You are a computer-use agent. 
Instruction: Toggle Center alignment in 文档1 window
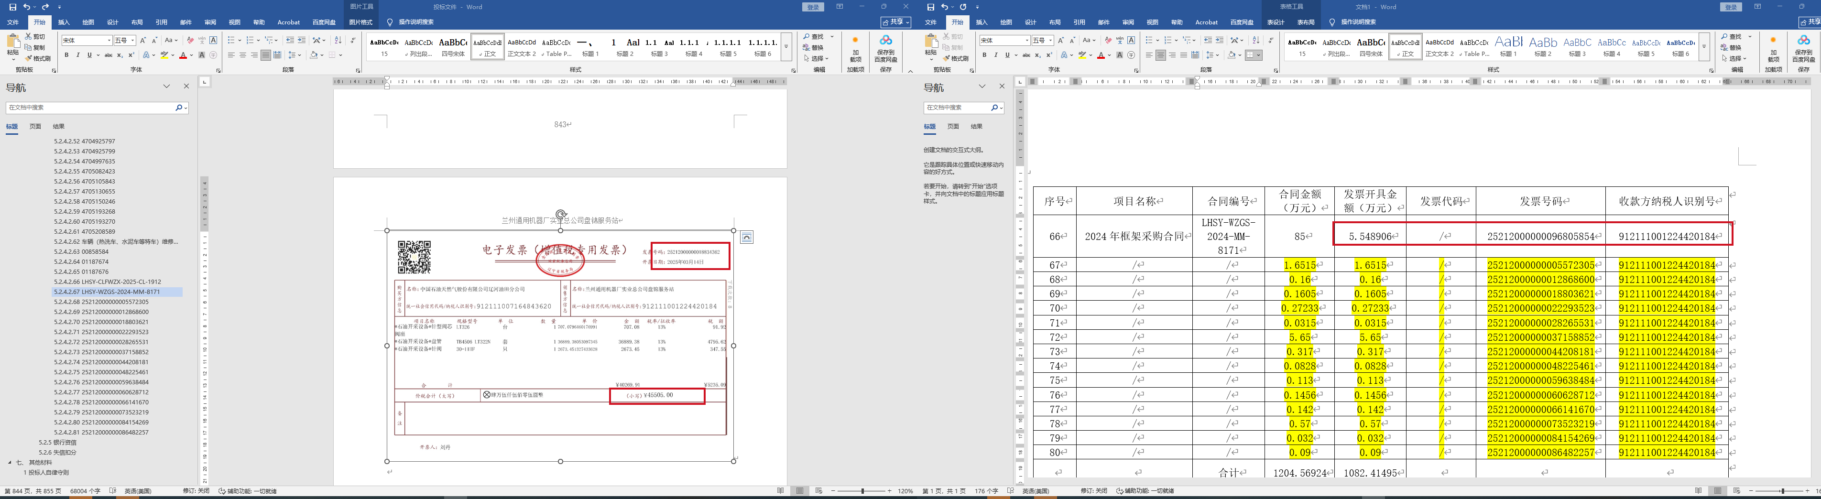pyautogui.click(x=1161, y=55)
